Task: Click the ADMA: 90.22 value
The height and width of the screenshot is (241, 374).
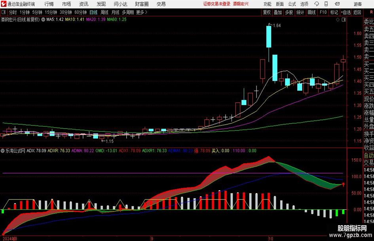Action: (83, 151)
